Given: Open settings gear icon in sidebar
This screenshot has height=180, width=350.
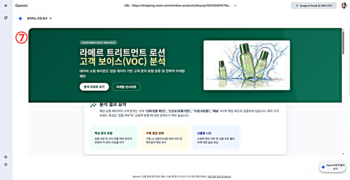Looking at the screenshot, I should pyautogui.click(x=6, y=165).
